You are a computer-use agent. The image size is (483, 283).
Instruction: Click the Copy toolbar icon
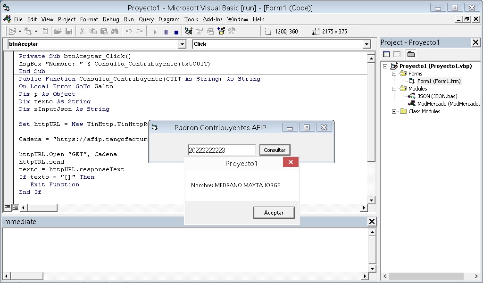93,31
